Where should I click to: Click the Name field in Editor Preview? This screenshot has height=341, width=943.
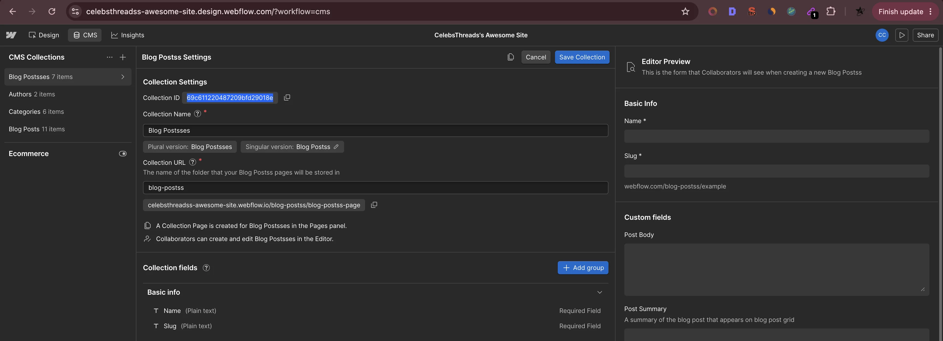point(777,136)
